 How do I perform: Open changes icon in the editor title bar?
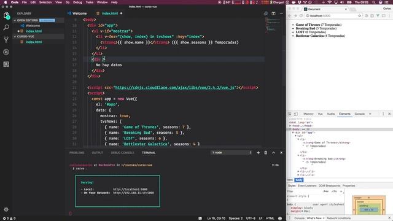(x=266, y=14)
